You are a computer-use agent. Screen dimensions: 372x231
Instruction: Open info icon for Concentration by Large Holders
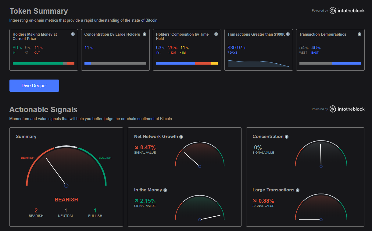click(144, 34)
